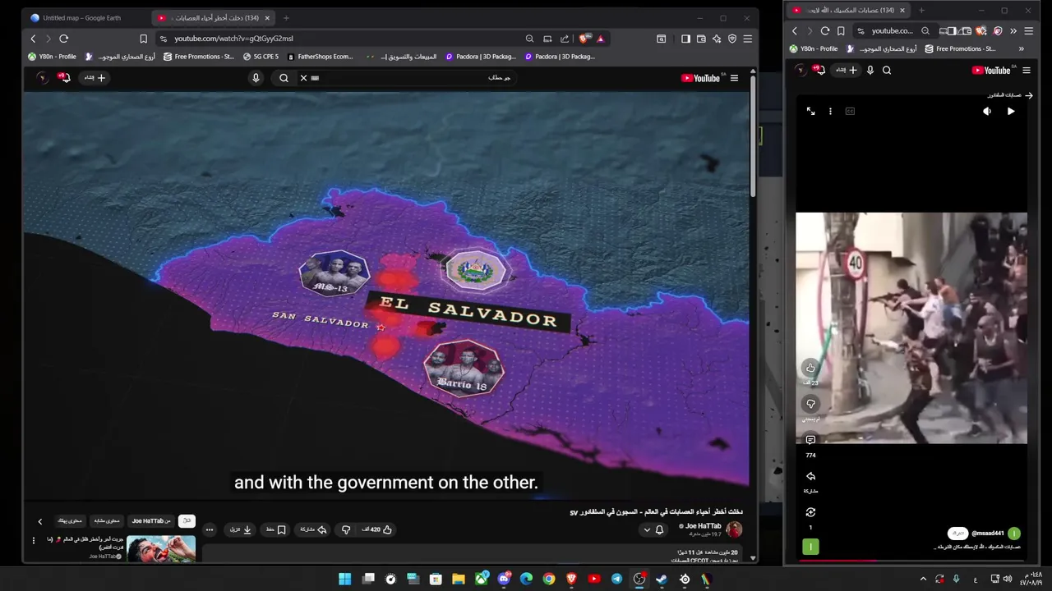
Task: Click the search magnifier in the left YouTube window
Action: click(284, 78)
